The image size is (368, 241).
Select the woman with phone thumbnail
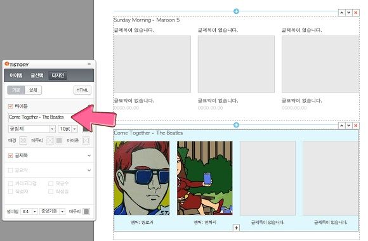click(x=205, y=178)
